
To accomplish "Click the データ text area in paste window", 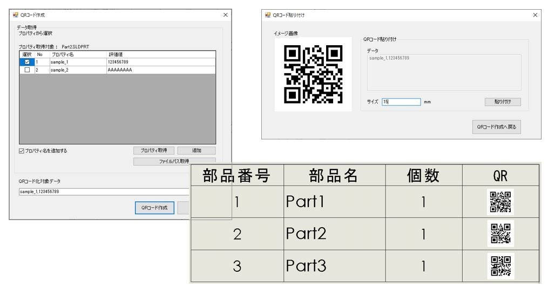I will [x=444, y=73].
